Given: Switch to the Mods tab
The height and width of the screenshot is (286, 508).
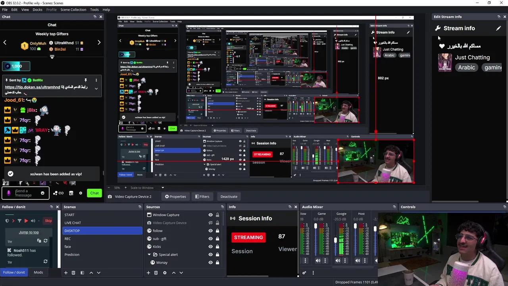Looking at the screenshot, I should click(x=38, y=272).
